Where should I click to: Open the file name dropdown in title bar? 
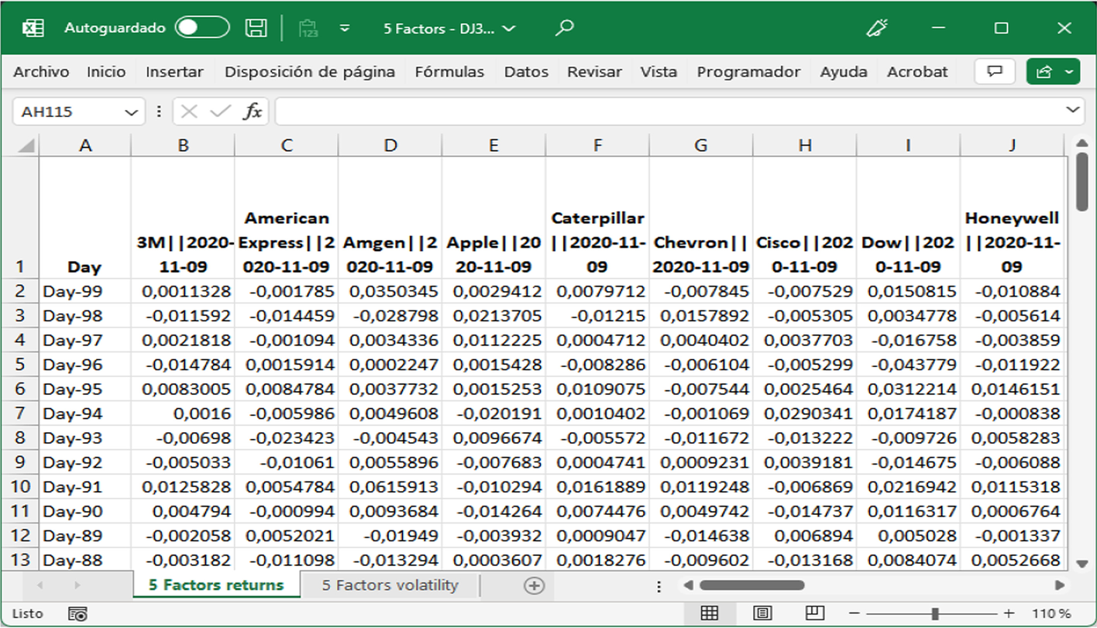(509, 29)
